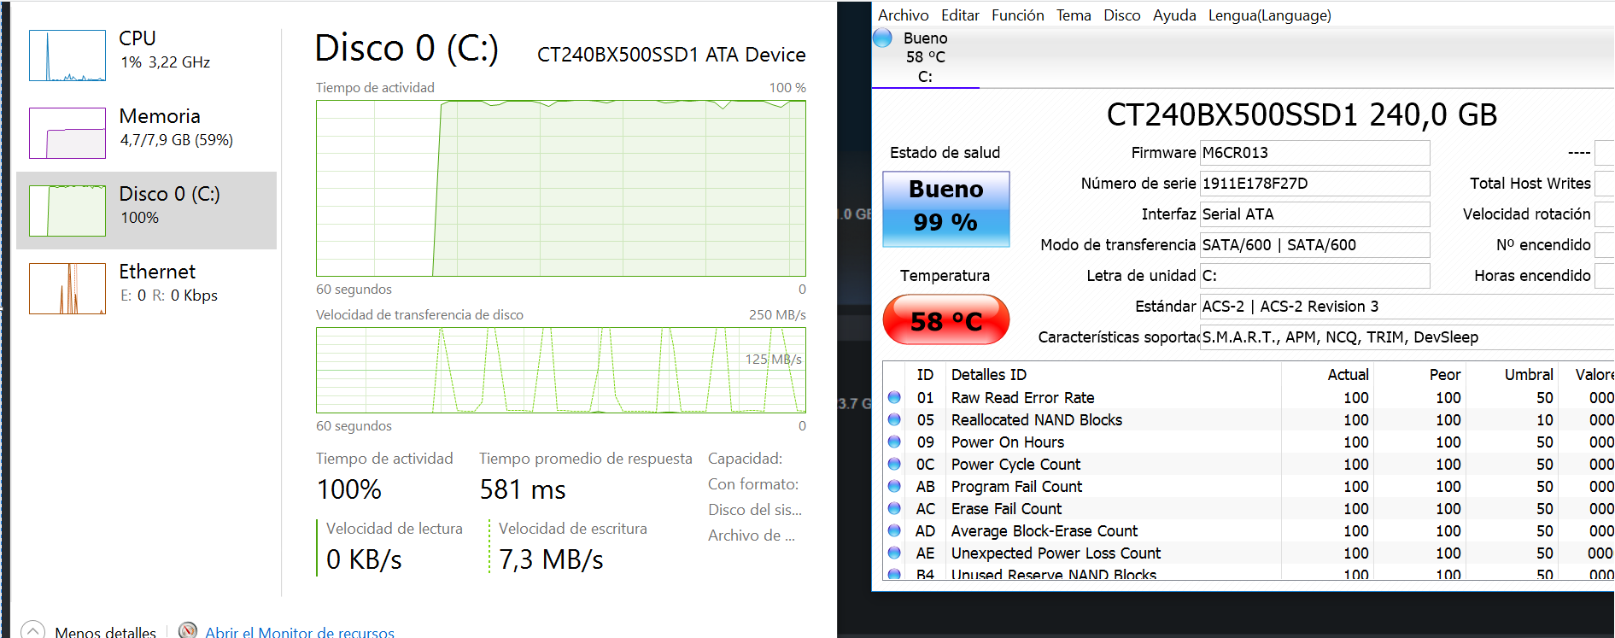This screenshot has height=638, width=1615.
Task: Select the Memoria graph thumbnail
Action: 67,133
